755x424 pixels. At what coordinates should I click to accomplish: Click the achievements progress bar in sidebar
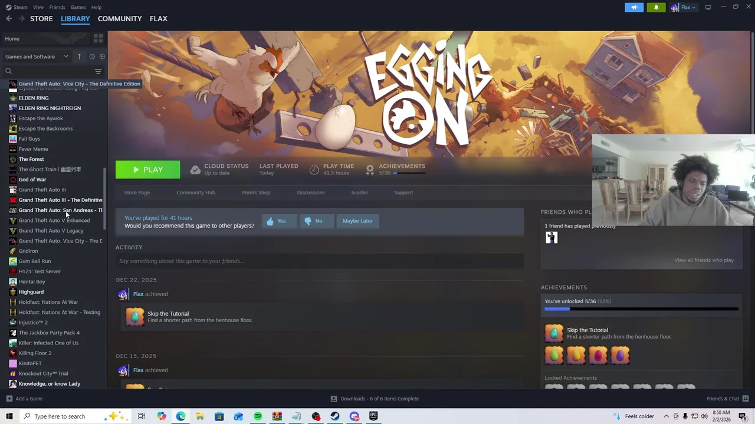[x=641, y=309]
